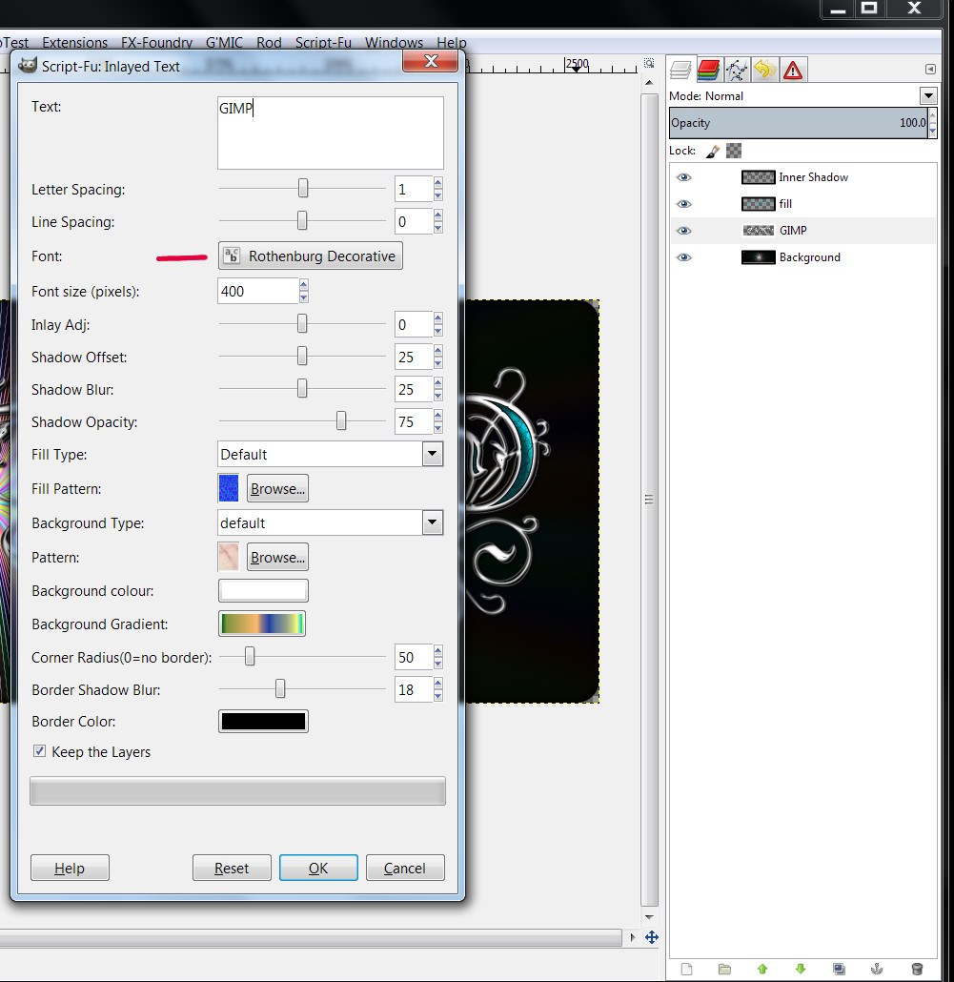Hide the Inner Shadow layer
The height and width of the screenshot is (982, 954).
coord(684,177)
